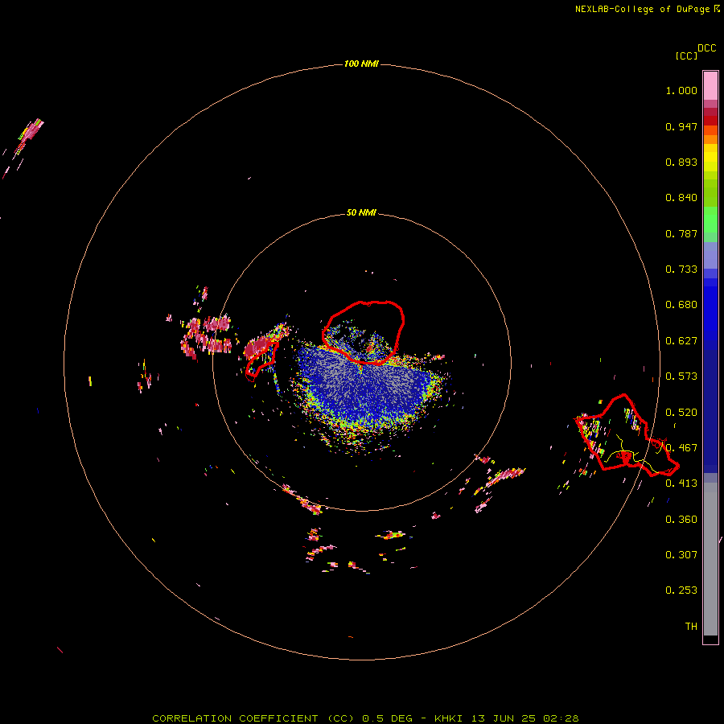The height and width of the screenshot is (724, 724).
Task: Click the 0.680 scale value
Action: coord(681,305)
